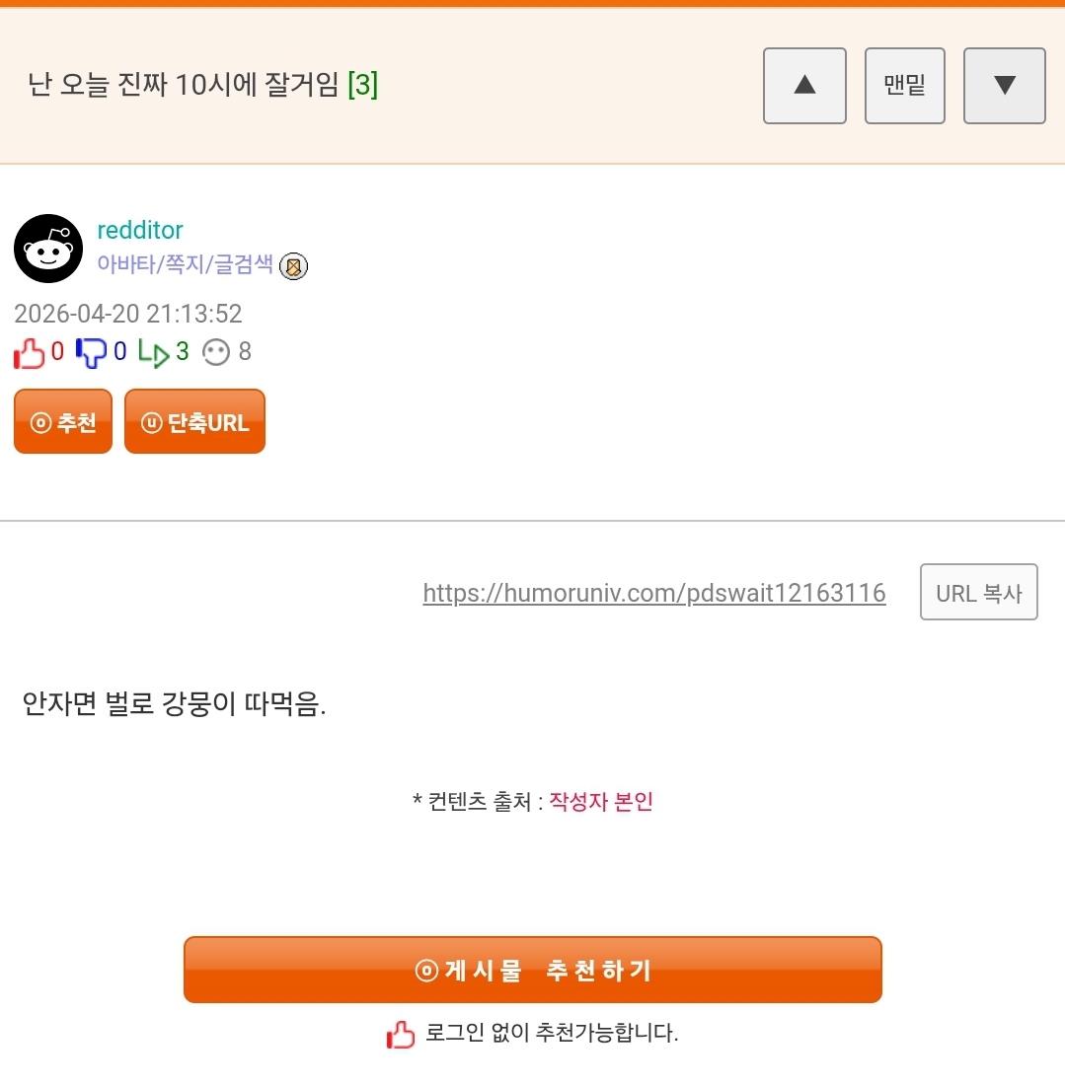Open the 아바타/쪽지/글검색 menu link

tap(186, 264)
